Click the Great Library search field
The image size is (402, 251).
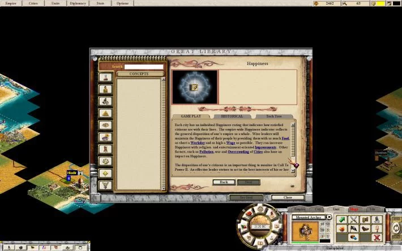coord(144,67)
